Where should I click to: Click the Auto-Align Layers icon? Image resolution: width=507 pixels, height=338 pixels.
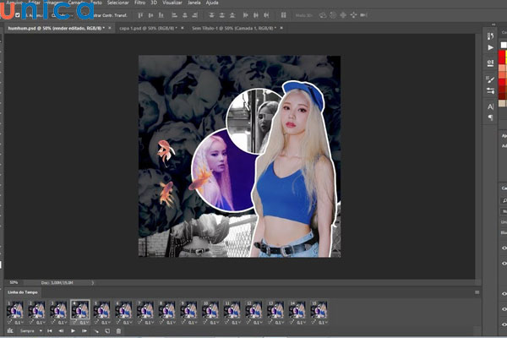click(283, 15)
